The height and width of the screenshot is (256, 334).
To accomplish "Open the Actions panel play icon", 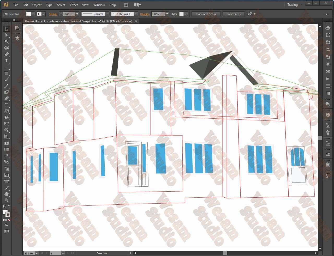I will 328,79.
